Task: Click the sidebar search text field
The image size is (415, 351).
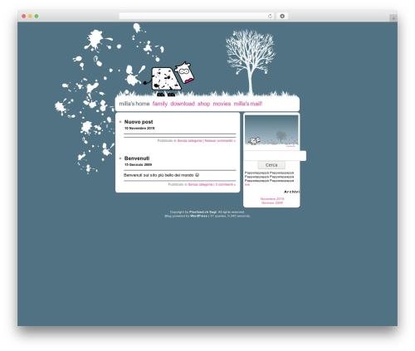Action: coord(275,156)
